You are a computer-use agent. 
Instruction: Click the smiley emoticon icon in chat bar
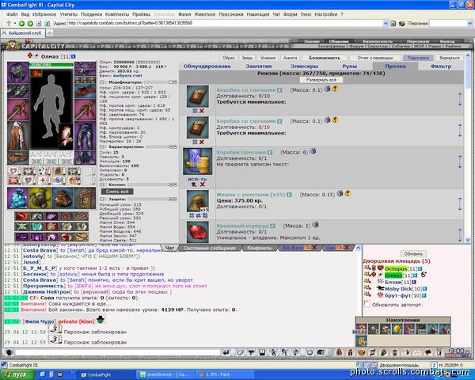pos(310,352)
